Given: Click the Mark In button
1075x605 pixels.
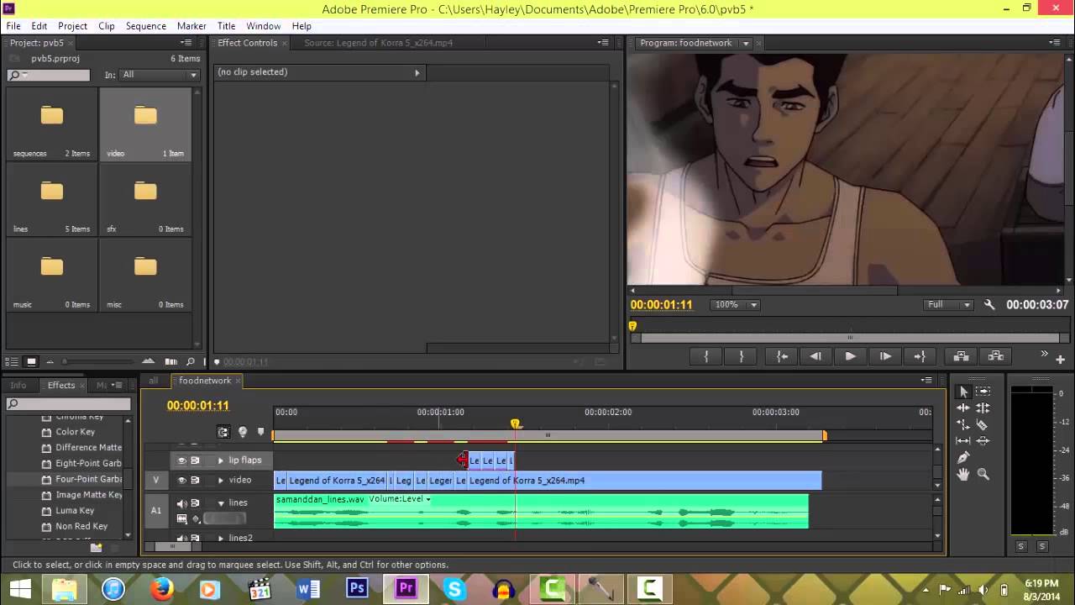Looking at the screenshot, I should [706, 356].
